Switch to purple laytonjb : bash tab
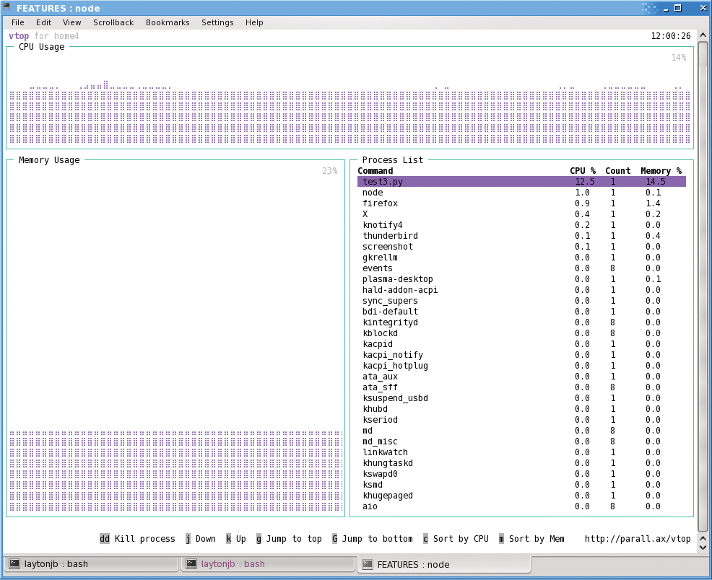This screenshot has width=712, height=580. (268, 563)
